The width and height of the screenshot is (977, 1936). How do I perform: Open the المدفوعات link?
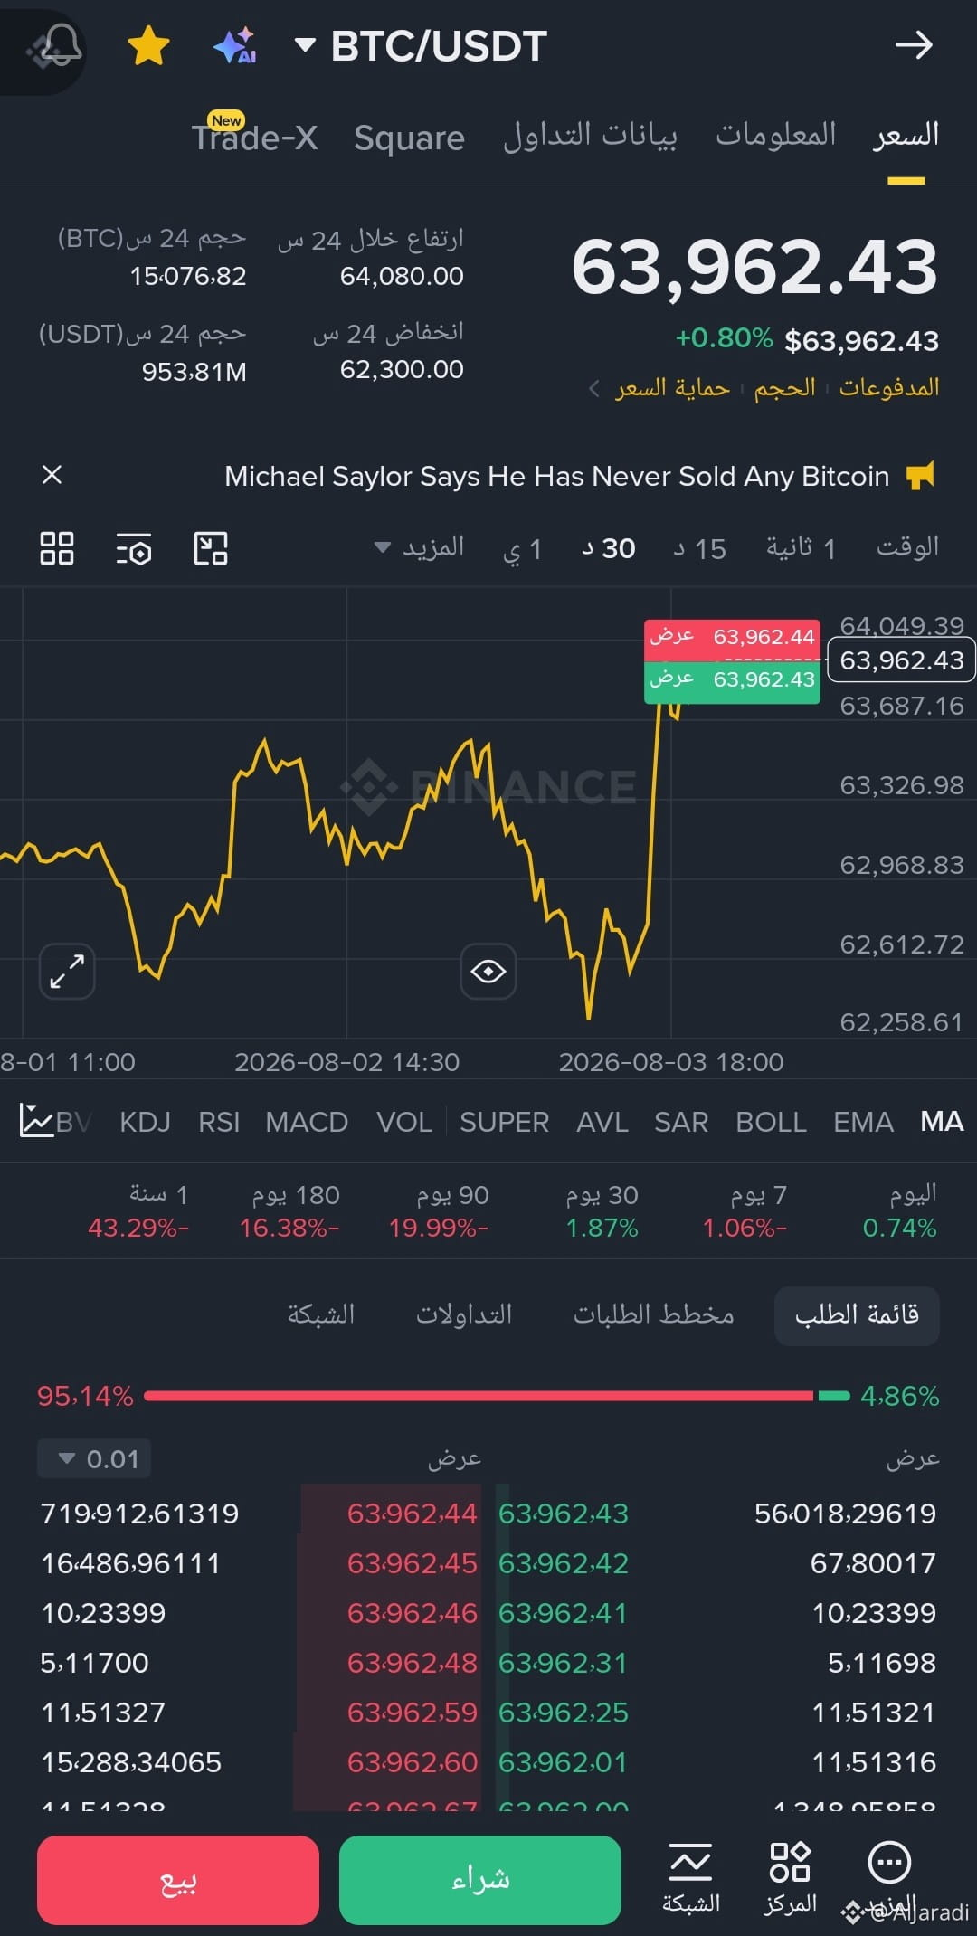(x=889, y=387)
